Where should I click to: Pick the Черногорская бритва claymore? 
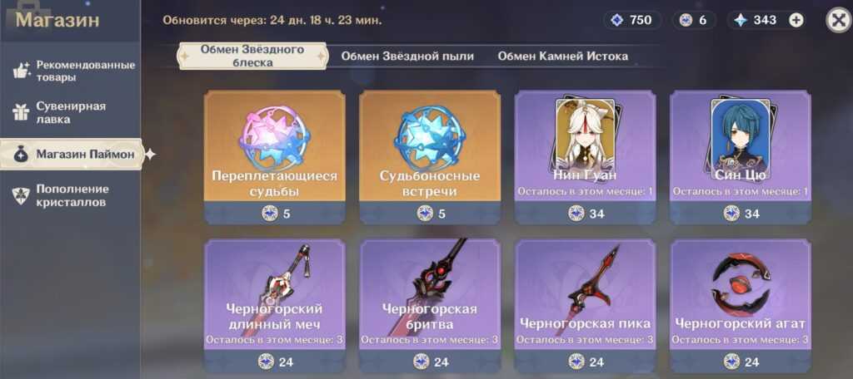coord(430,306)
